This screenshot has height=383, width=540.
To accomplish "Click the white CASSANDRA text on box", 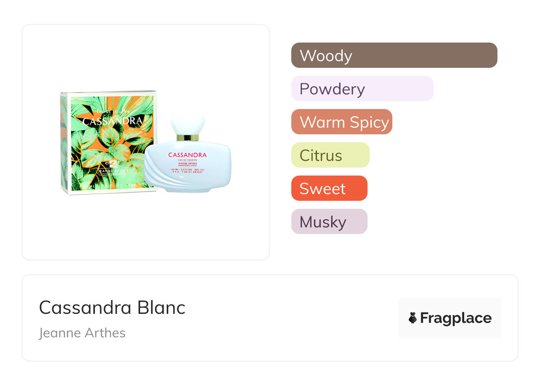I will [x=113, y=121].
